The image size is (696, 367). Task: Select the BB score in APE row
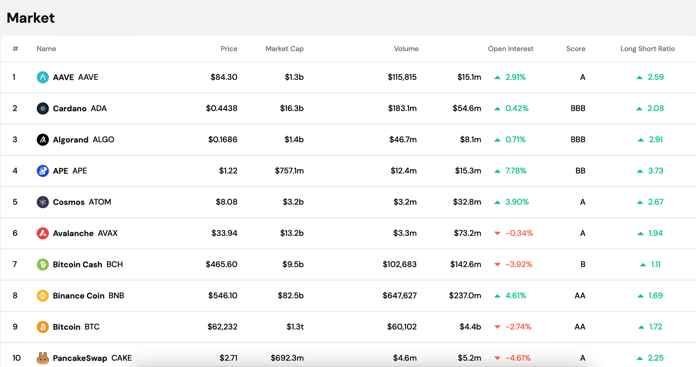pyautogui.click(x=580, y=171)
